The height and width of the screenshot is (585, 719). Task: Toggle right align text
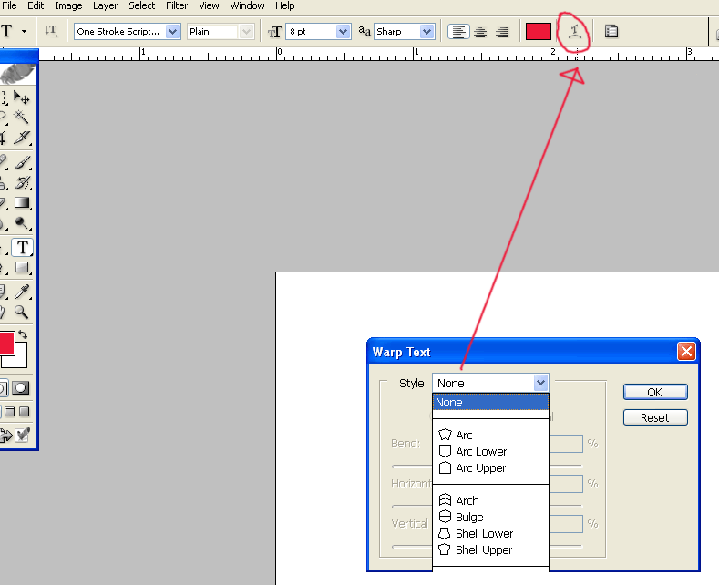(501, 32)
